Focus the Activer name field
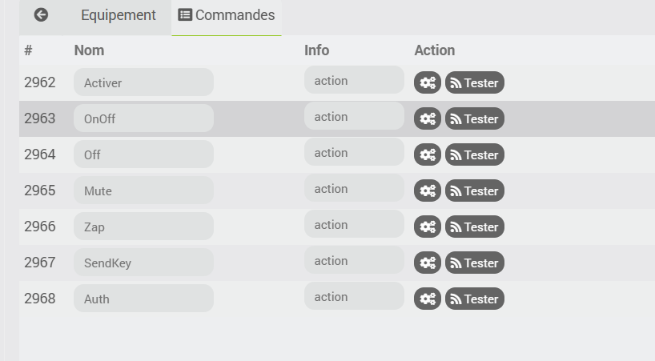The height and width of the screenshot is (361, 655). point(143,82)
